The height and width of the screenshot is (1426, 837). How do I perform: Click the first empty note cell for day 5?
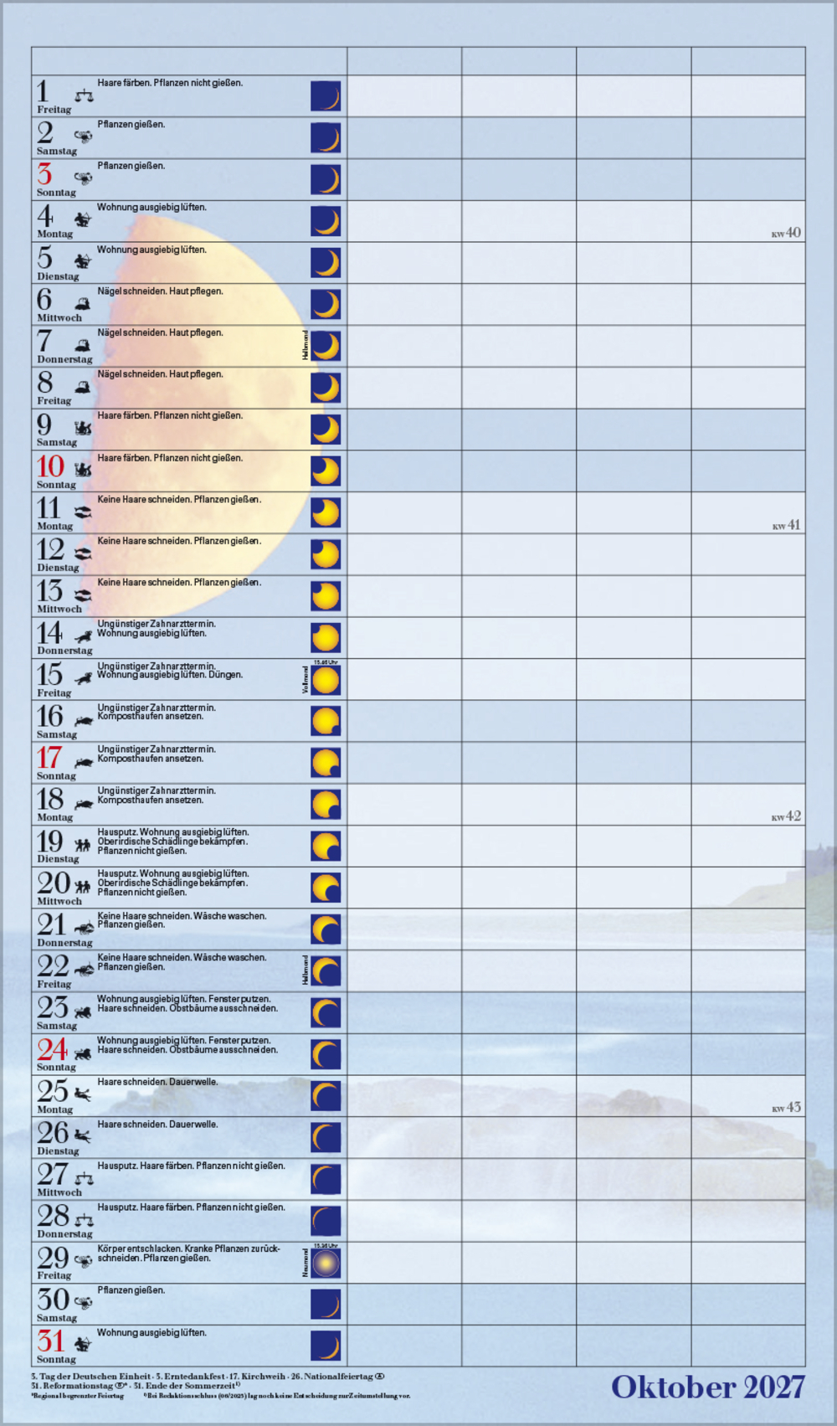click(404, 263)
